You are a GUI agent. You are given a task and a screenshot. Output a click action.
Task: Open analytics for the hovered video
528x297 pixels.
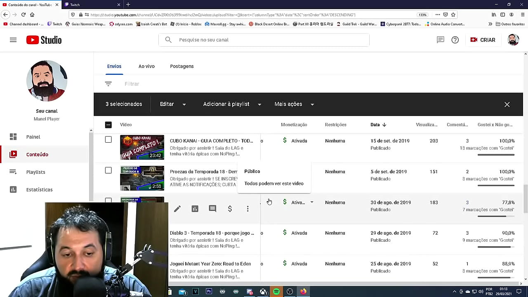[x=195, y=209]
